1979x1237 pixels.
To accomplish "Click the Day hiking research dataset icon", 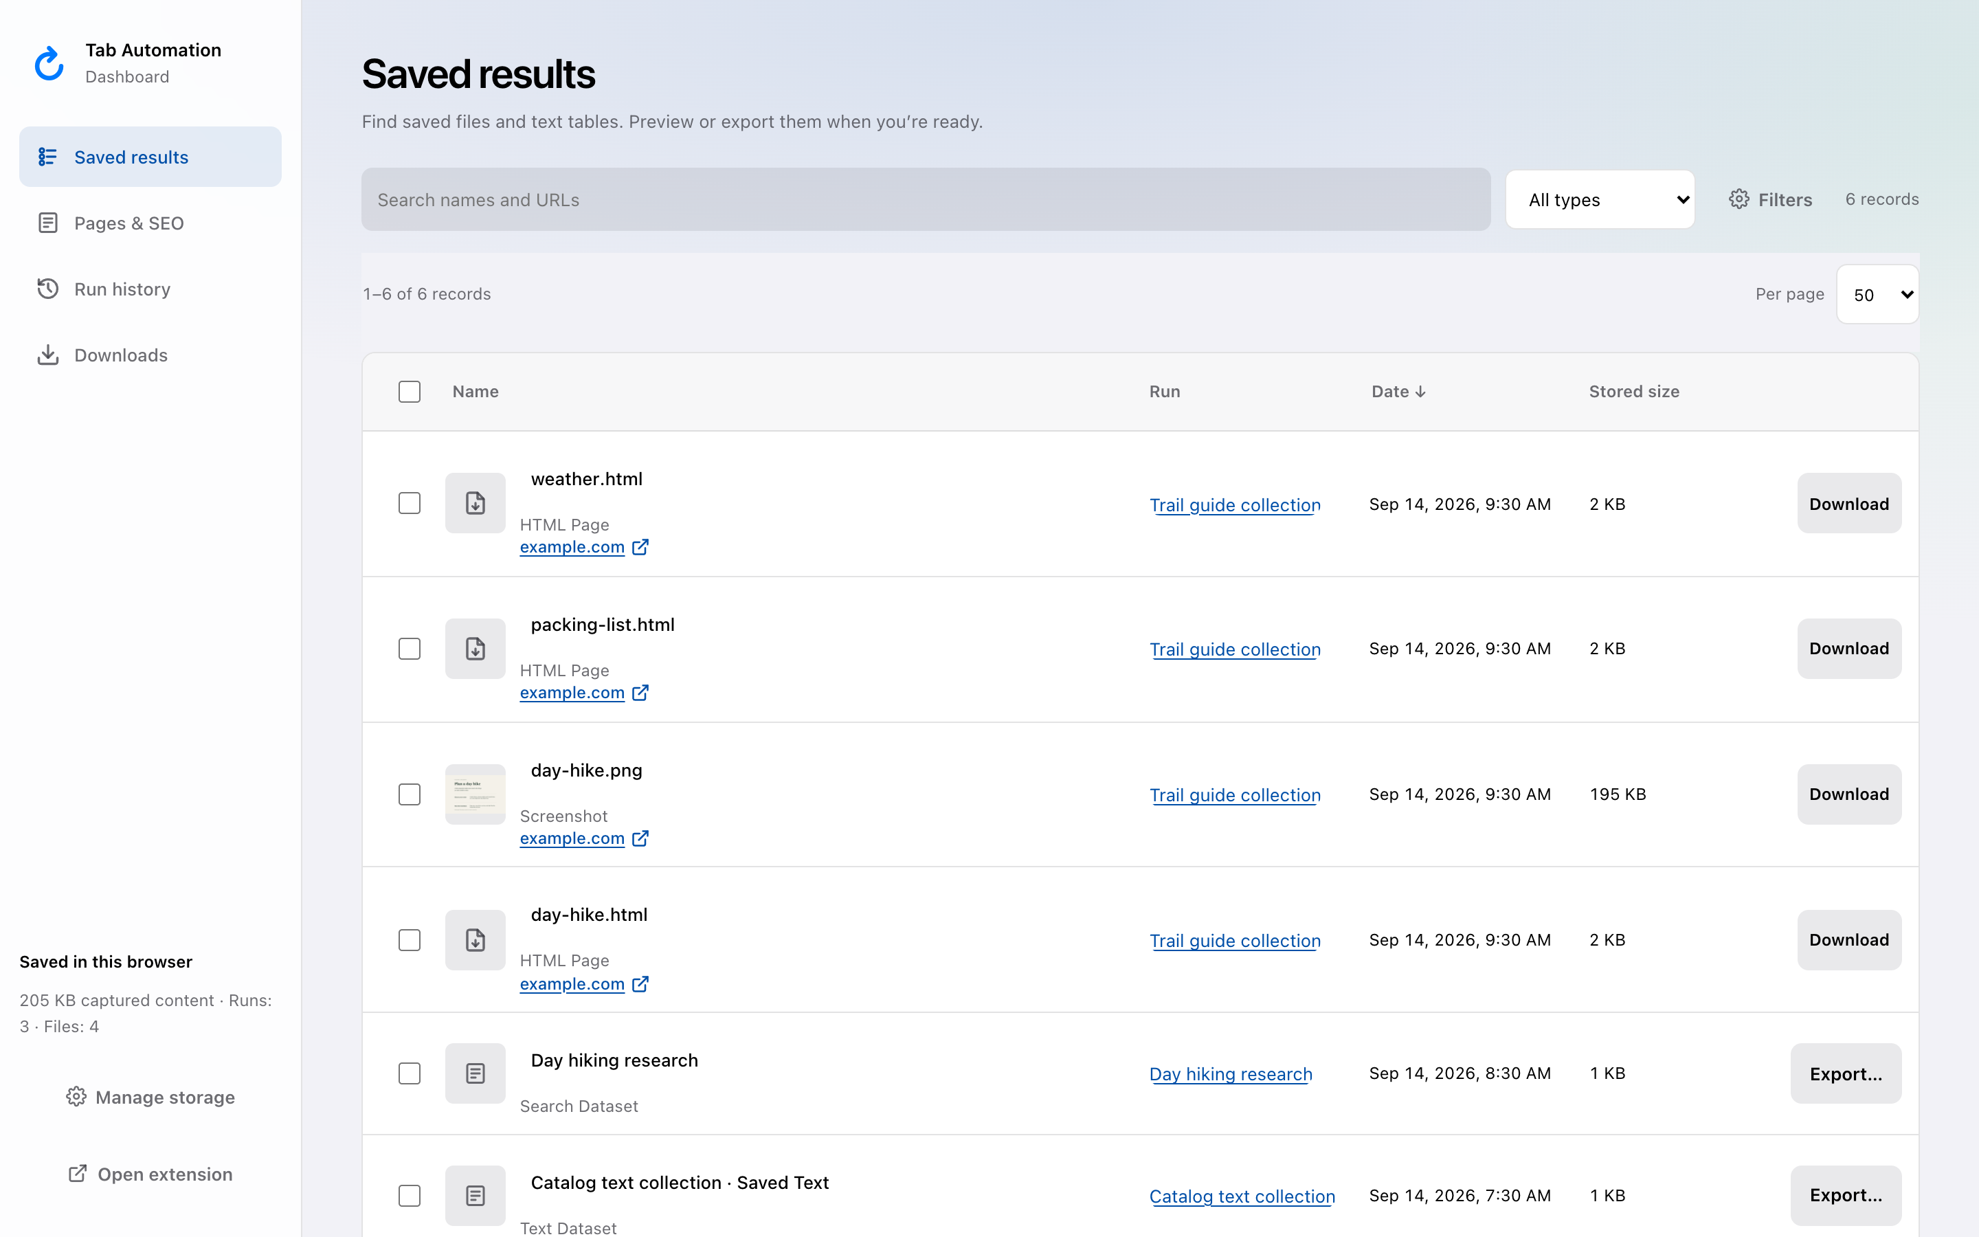I will [x=475, y=1073].
